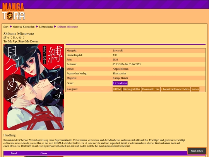Open Genre & Kategorien breadcrumb
Screen dimensions: 209x157
(x=24, y=27)
